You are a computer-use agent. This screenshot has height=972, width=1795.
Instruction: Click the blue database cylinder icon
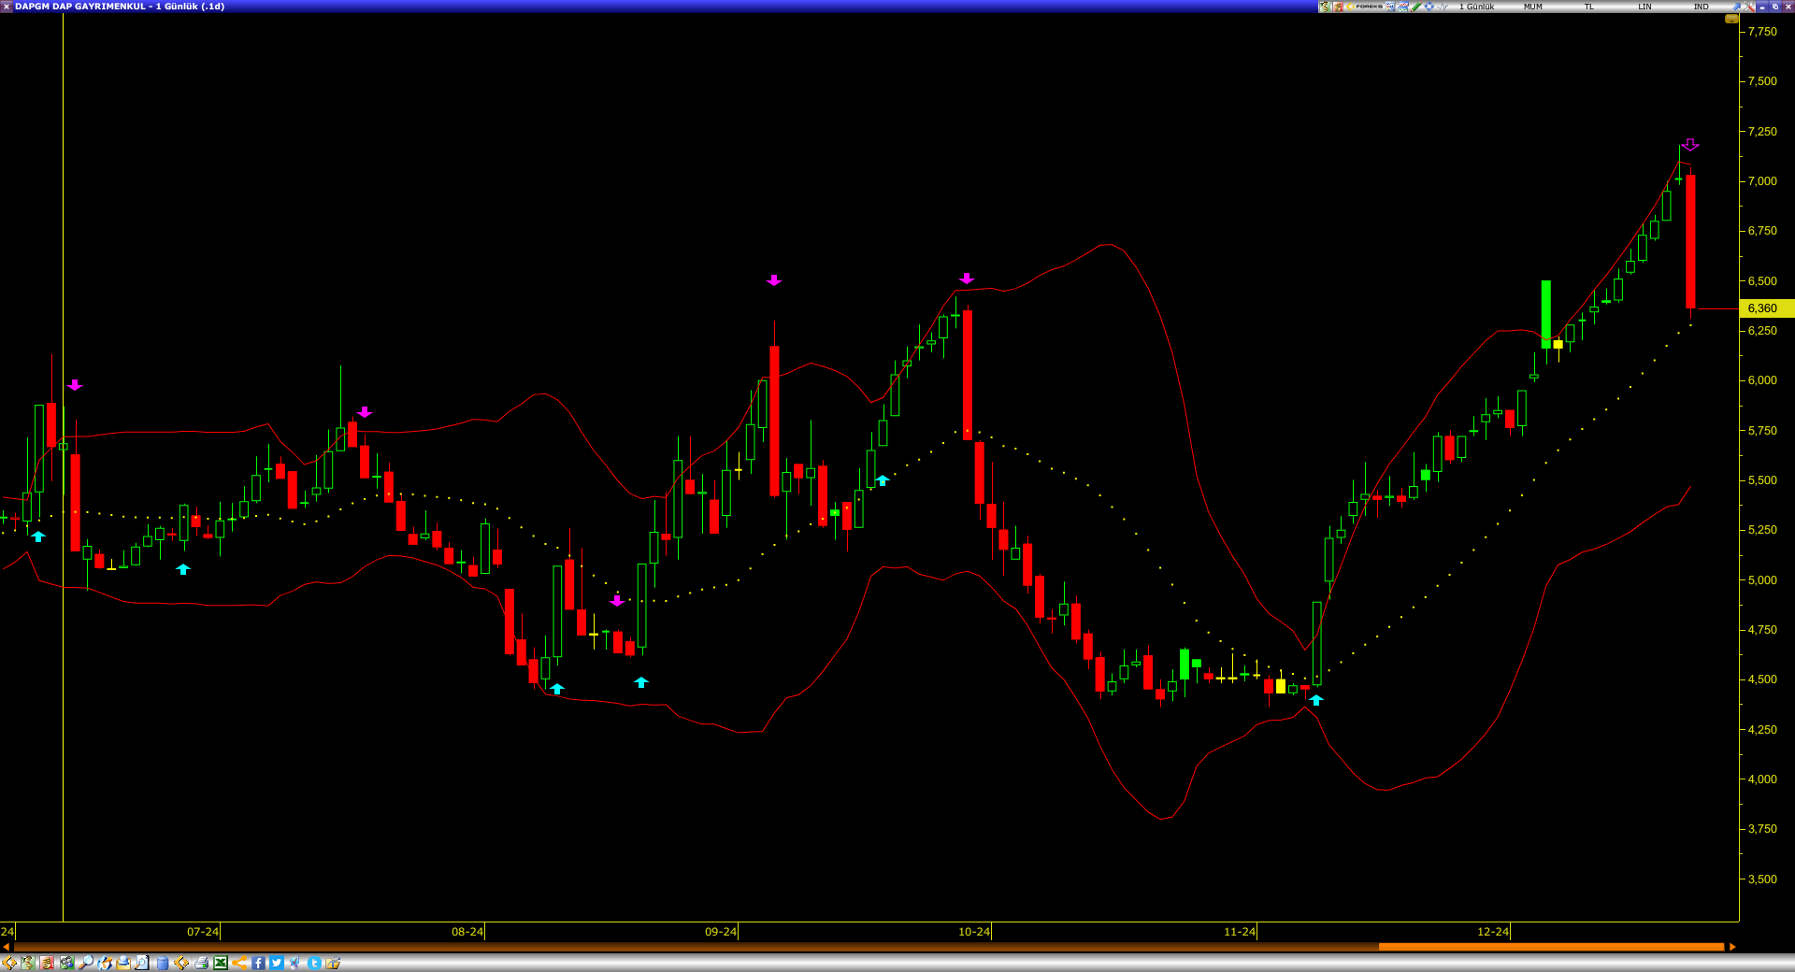[163, 963]
